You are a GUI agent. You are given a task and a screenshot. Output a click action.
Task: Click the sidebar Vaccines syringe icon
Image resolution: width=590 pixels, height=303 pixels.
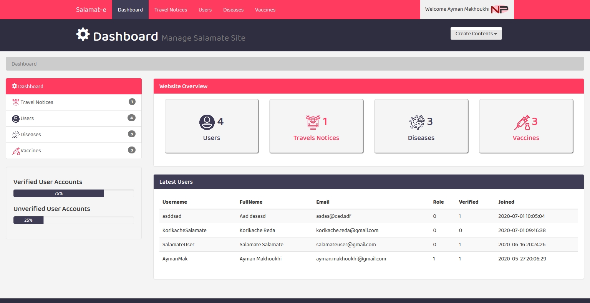pos(16,151)
